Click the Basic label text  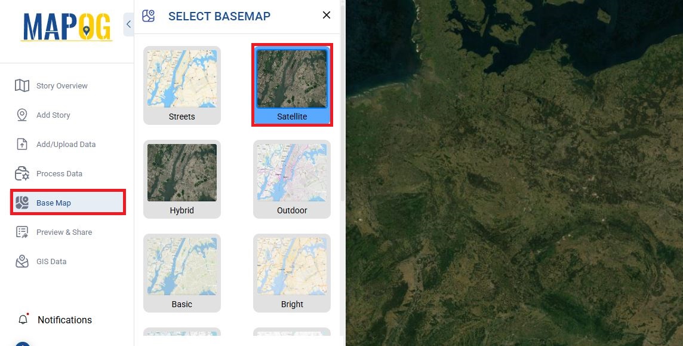182,304
